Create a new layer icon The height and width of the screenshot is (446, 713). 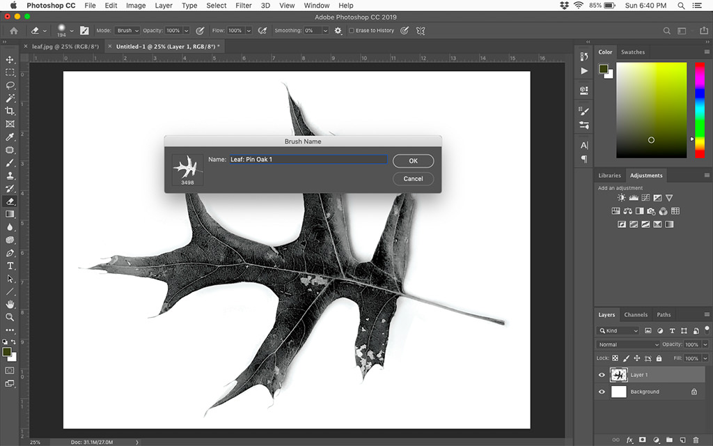click(x=682, y=440)
